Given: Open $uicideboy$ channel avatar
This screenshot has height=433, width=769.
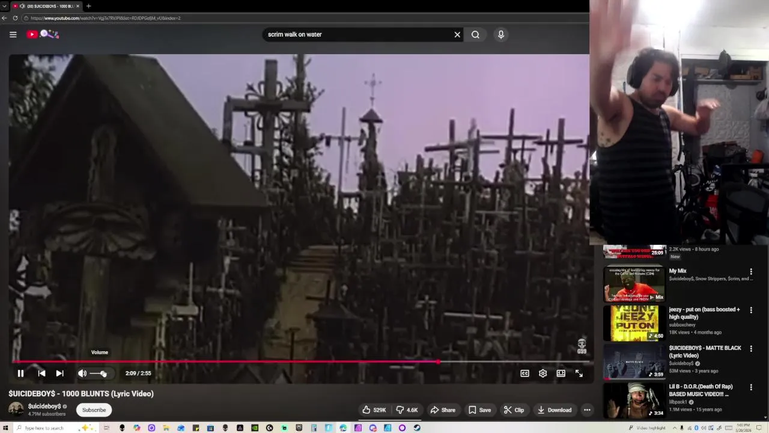Looking at the screenshot, I should point(16,410).
